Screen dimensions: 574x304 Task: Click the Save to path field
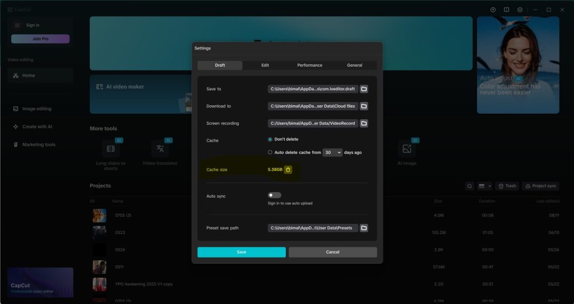[x=312, y=89]
